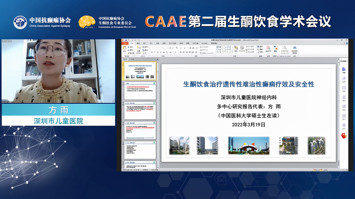
Task: Open the font name dropdown
Action: pyautogui.click(x=162, y=48)
